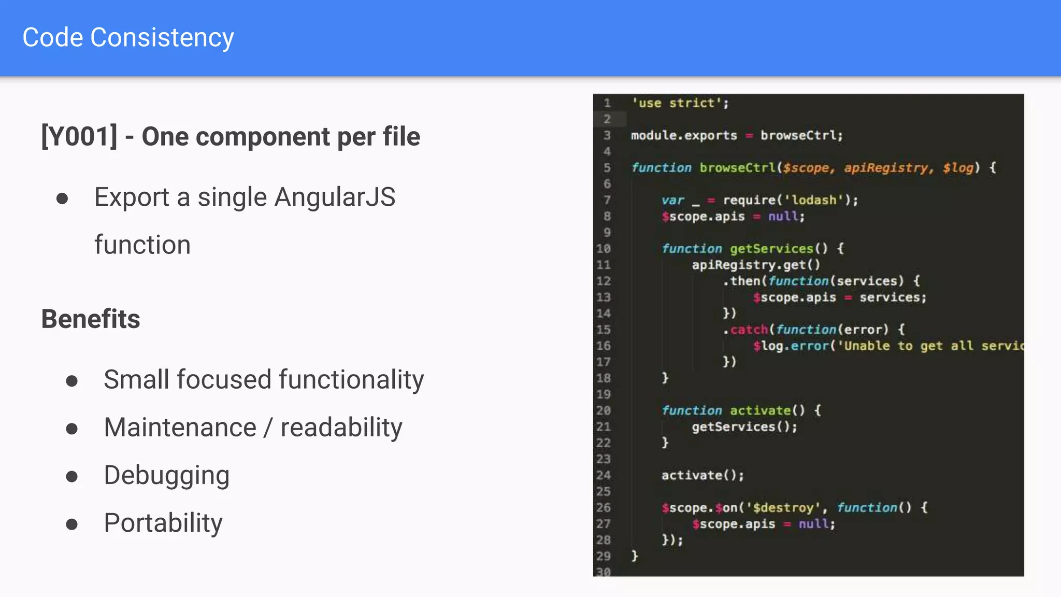Click the 'function browseCtrl($scope, apiRegistry, $log)' line
Screen dimensions: 1061x597
(813, 168)
